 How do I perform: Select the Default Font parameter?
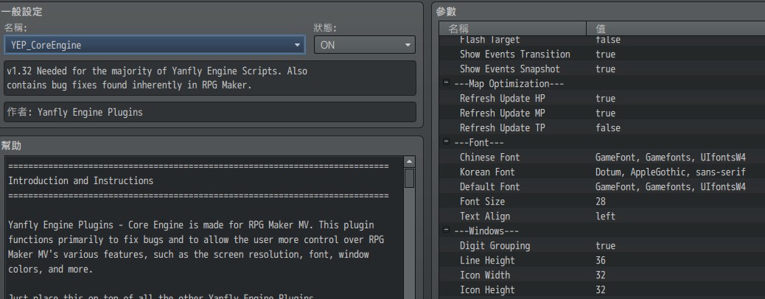pyautogui.click(x=490, y=186)
